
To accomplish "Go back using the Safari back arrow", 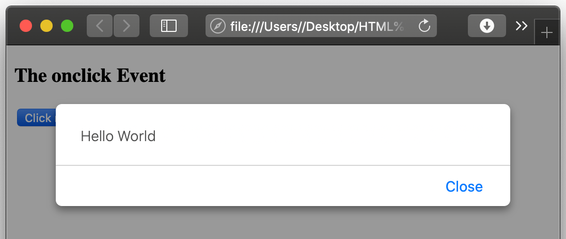I will tap(100, 26).
